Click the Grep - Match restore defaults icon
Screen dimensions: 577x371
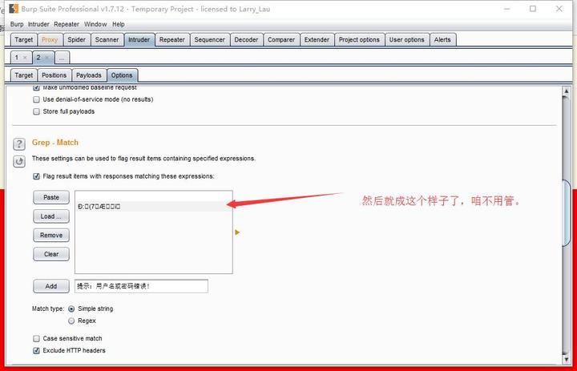pyautogui.click(x=19, y=161)
